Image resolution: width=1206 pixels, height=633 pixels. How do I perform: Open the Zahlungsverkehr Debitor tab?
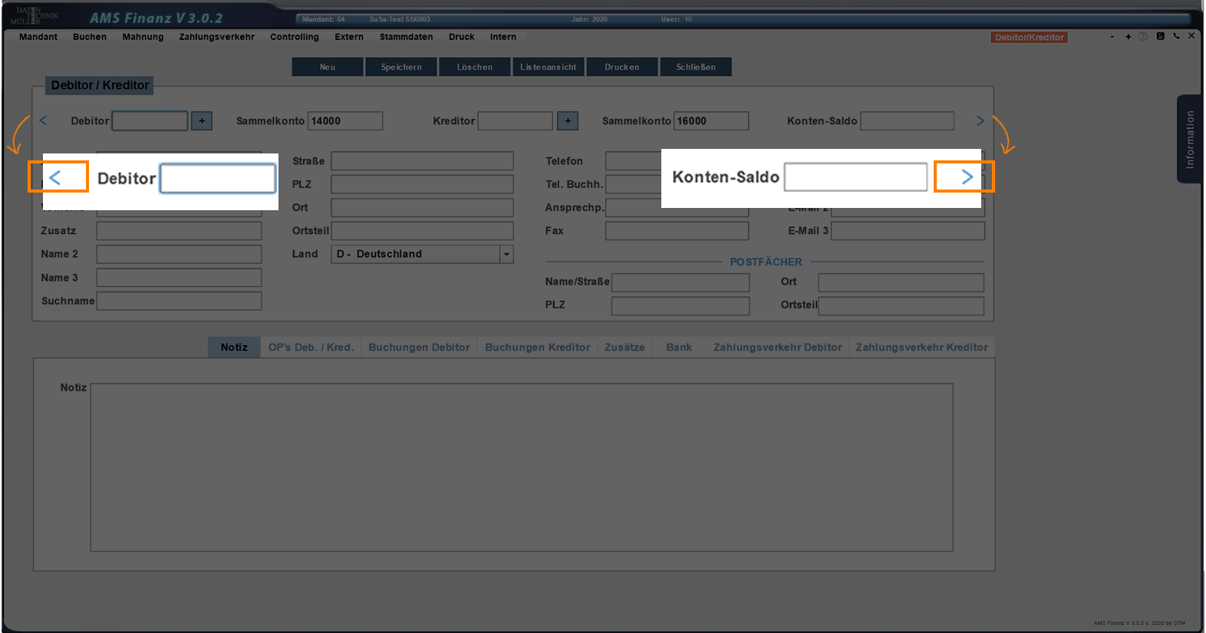(777, 347)
